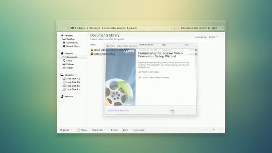
Task: Toggle the preview pane icon in the toolbar
Action: [214, 130]
